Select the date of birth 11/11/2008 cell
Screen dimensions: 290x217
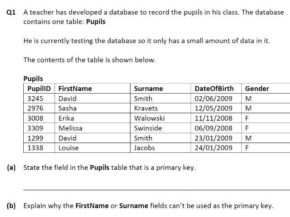[x=214, y=119]
